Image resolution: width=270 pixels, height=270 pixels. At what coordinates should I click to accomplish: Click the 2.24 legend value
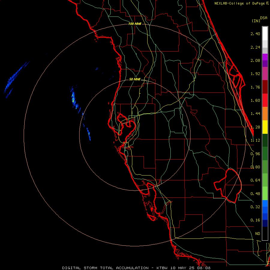(x=255, y=47)
